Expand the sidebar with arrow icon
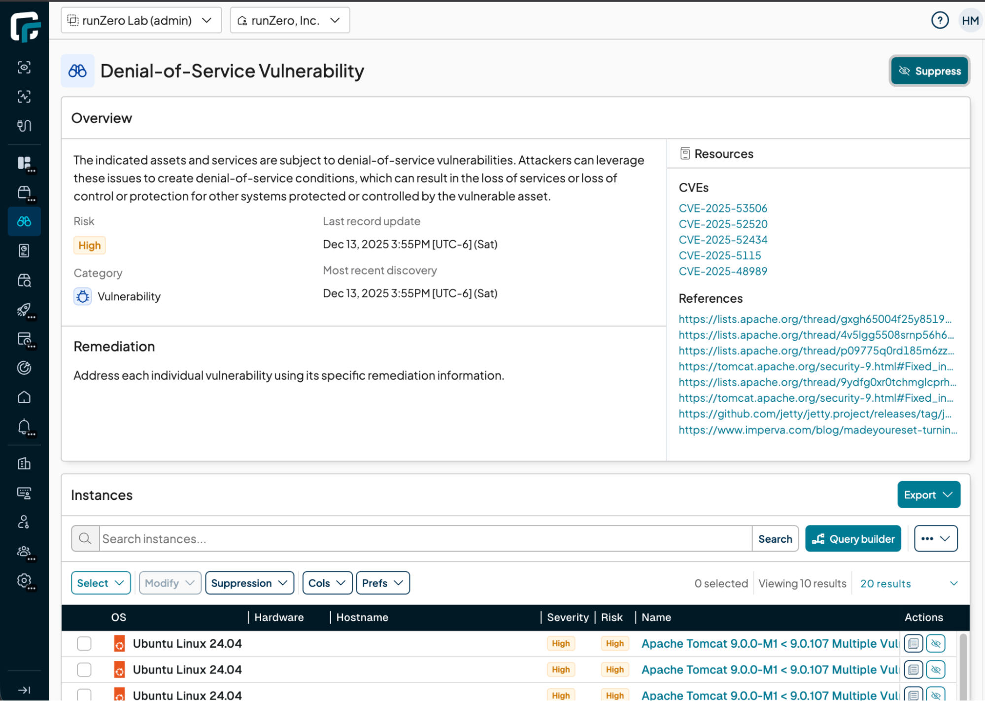This screenshot has height=701, width=985. (24, 690)
